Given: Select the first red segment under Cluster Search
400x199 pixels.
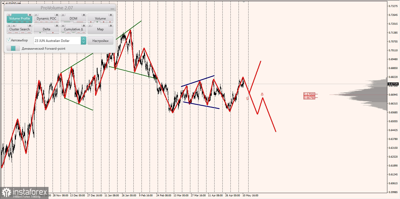Looking at the screenshot, I should [x=10, y=32].
